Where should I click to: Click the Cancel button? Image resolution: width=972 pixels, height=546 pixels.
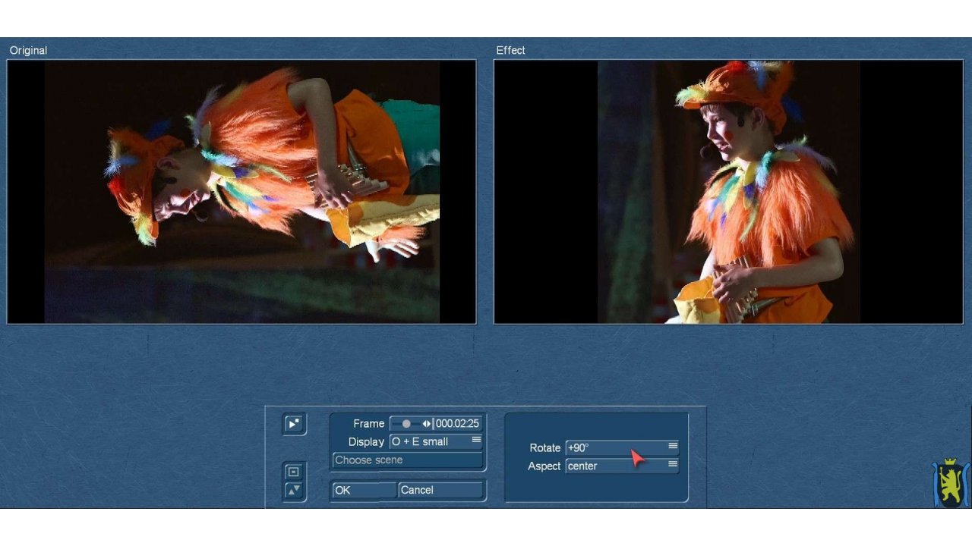(x=440, y=490)
